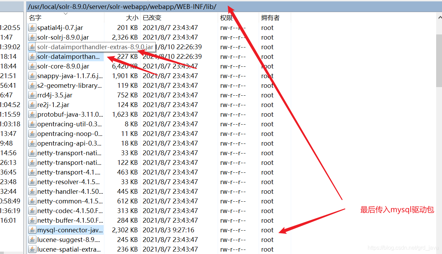The image size is (442, 254).
Task: Click 'rw-r--r--' permissions in the rrd4j-3.5.jar row
Action: (233, 95)
